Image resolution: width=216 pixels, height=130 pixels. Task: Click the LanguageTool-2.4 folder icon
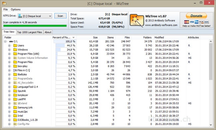pos(15,87)
